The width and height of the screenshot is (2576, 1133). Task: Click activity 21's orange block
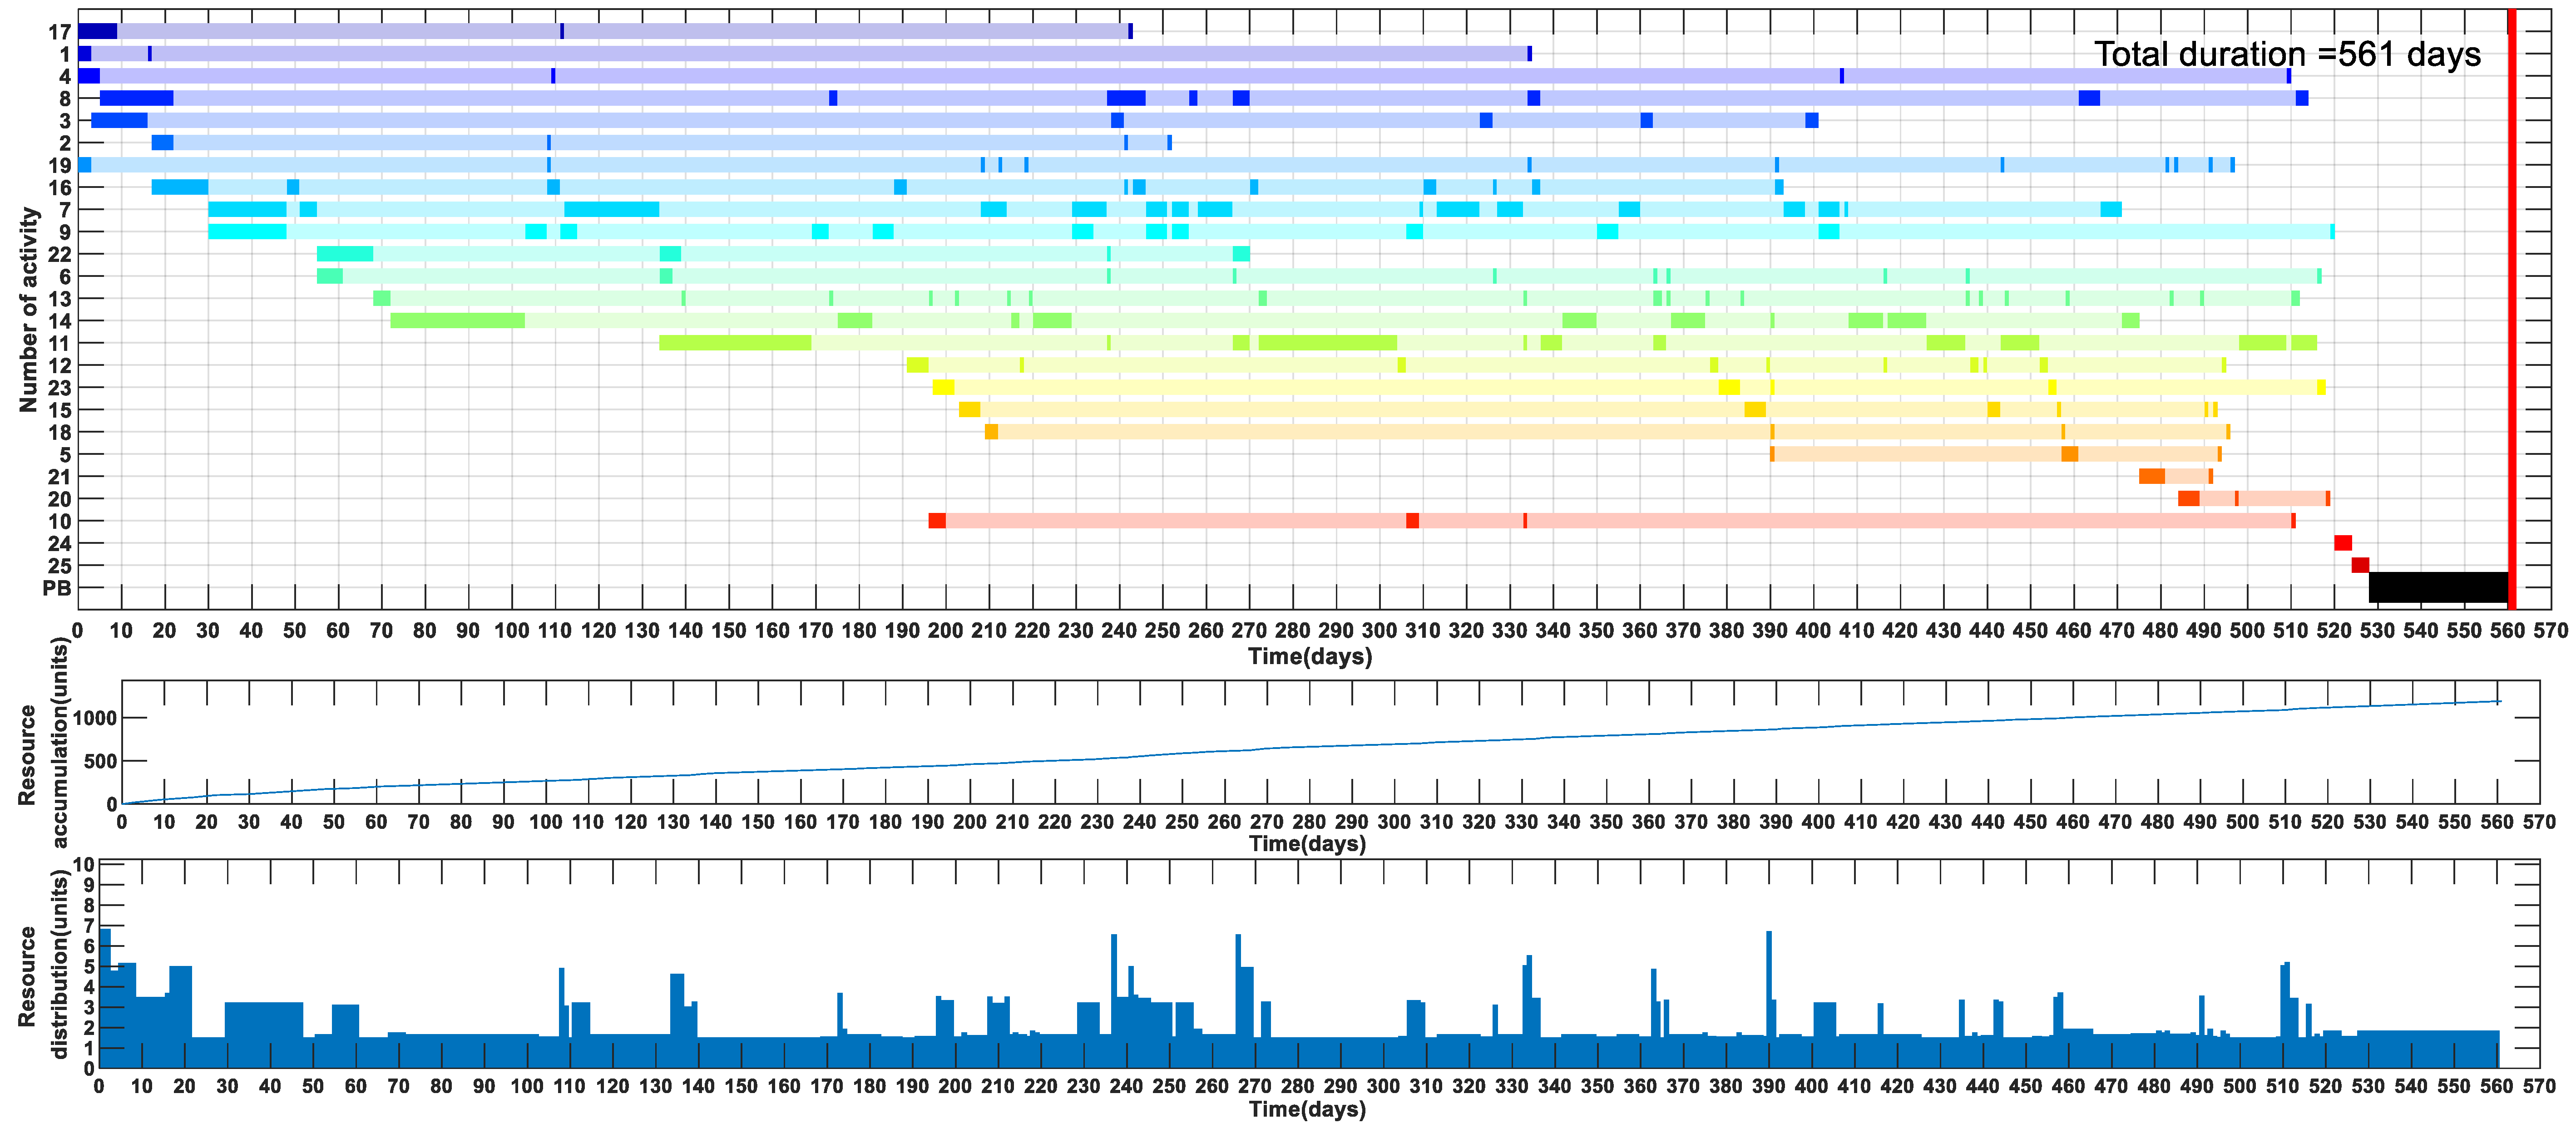pyautogui.click(x=2152, y=477)
